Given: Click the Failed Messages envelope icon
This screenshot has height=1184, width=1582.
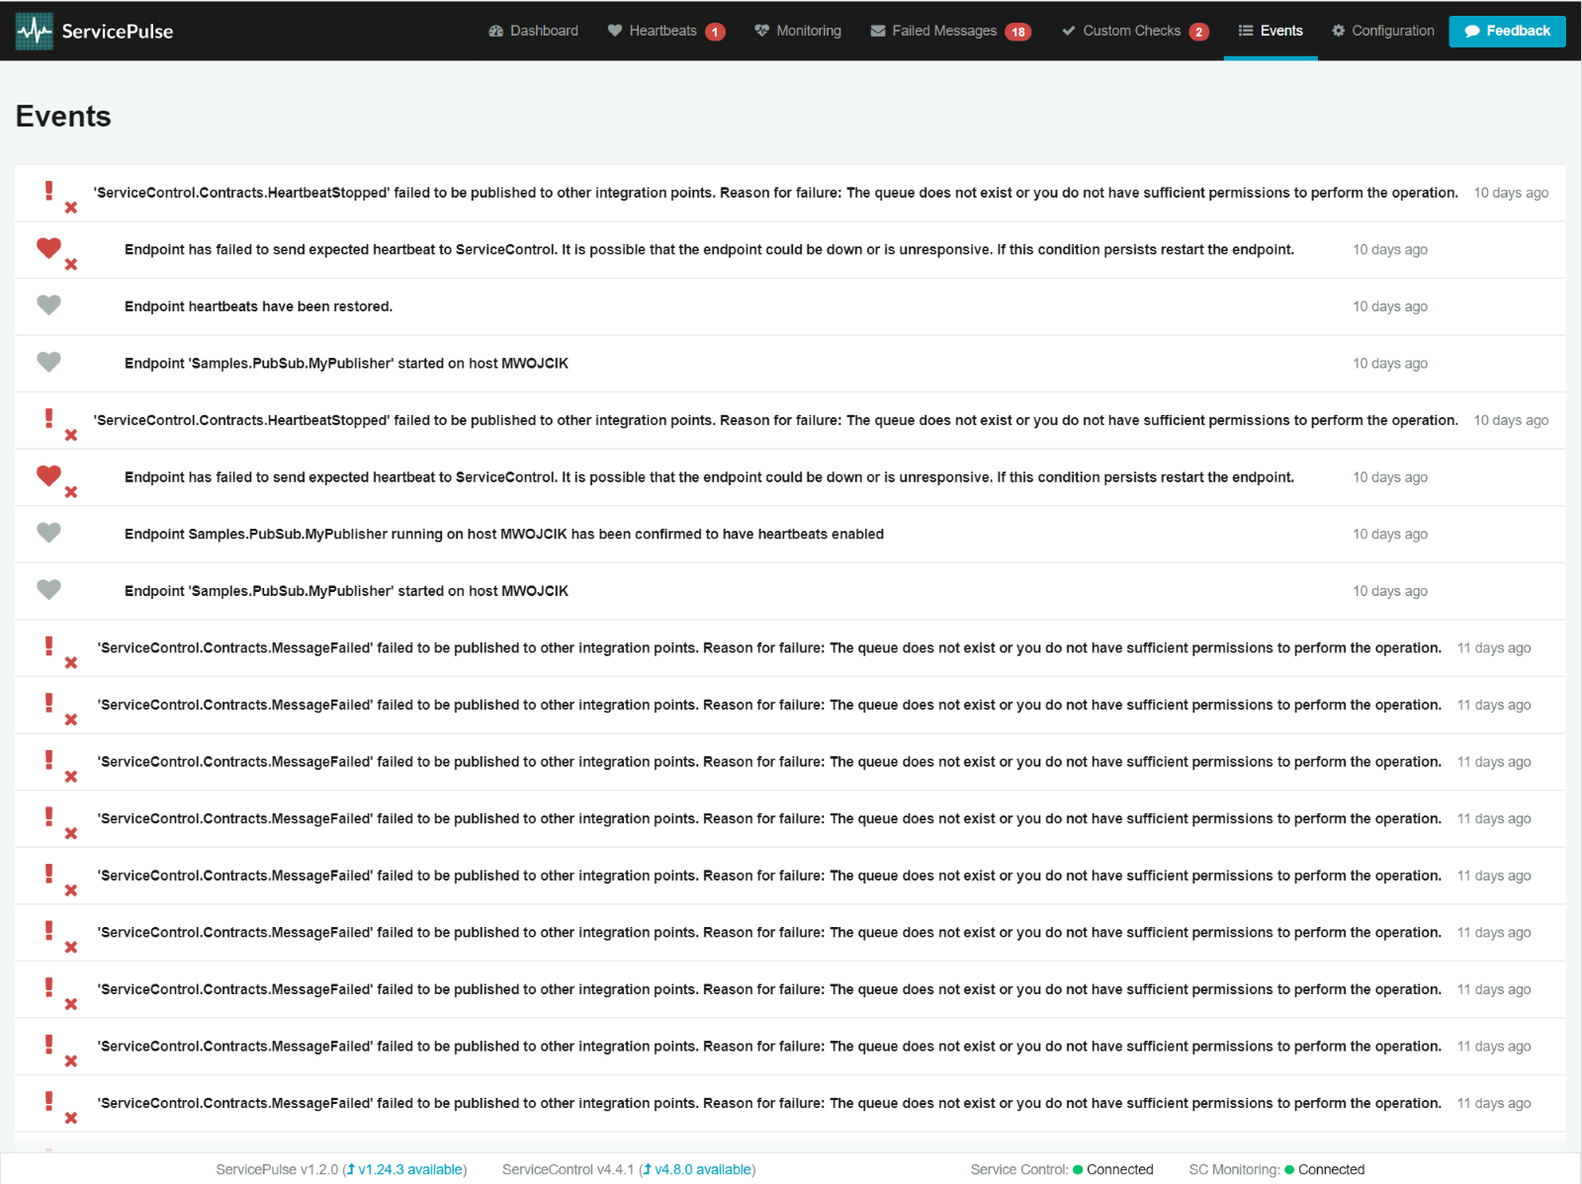Looking at the screenshot, I should [878, 31].
